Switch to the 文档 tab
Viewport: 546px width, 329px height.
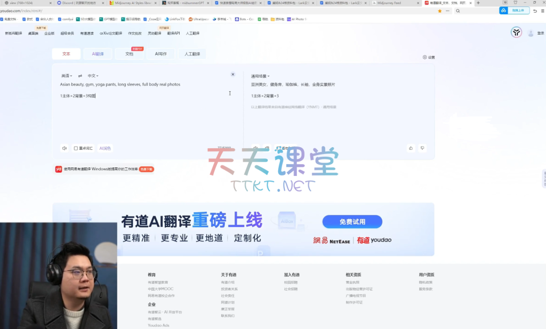click(x=130, y=54)
